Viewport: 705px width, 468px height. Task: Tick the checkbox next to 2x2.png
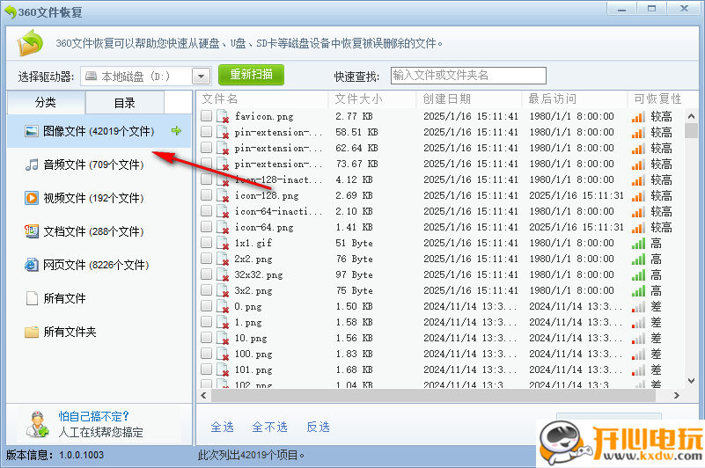[206, 259]
